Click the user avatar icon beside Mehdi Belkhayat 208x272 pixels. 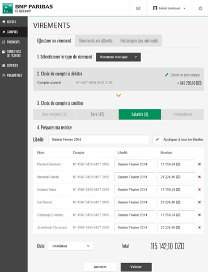coord(155,8)
